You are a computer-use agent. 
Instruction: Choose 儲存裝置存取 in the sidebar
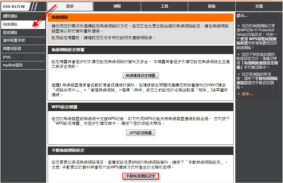[14, 41]
